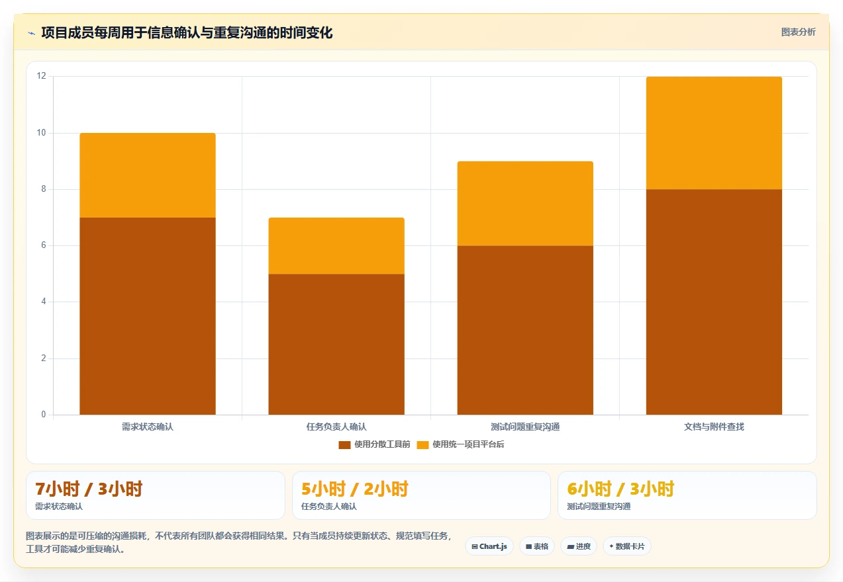Click the x-axis label 文档与附件查找
The height and width of the screenshot is (582, 843).
(x=714, y=427)
